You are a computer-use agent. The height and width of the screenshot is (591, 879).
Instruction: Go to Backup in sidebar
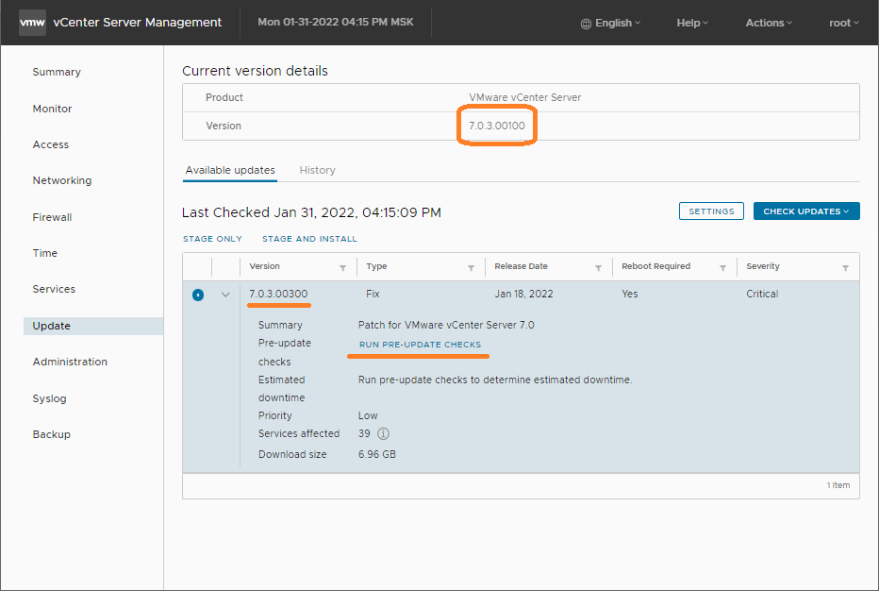(52, 434)
